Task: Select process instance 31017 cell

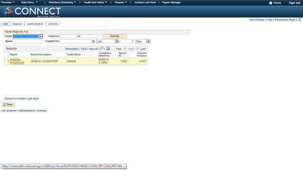Action: (143, 61)
